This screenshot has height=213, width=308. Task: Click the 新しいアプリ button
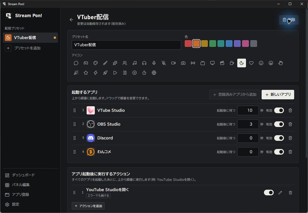pyautogui.click(x=278, y=95)
